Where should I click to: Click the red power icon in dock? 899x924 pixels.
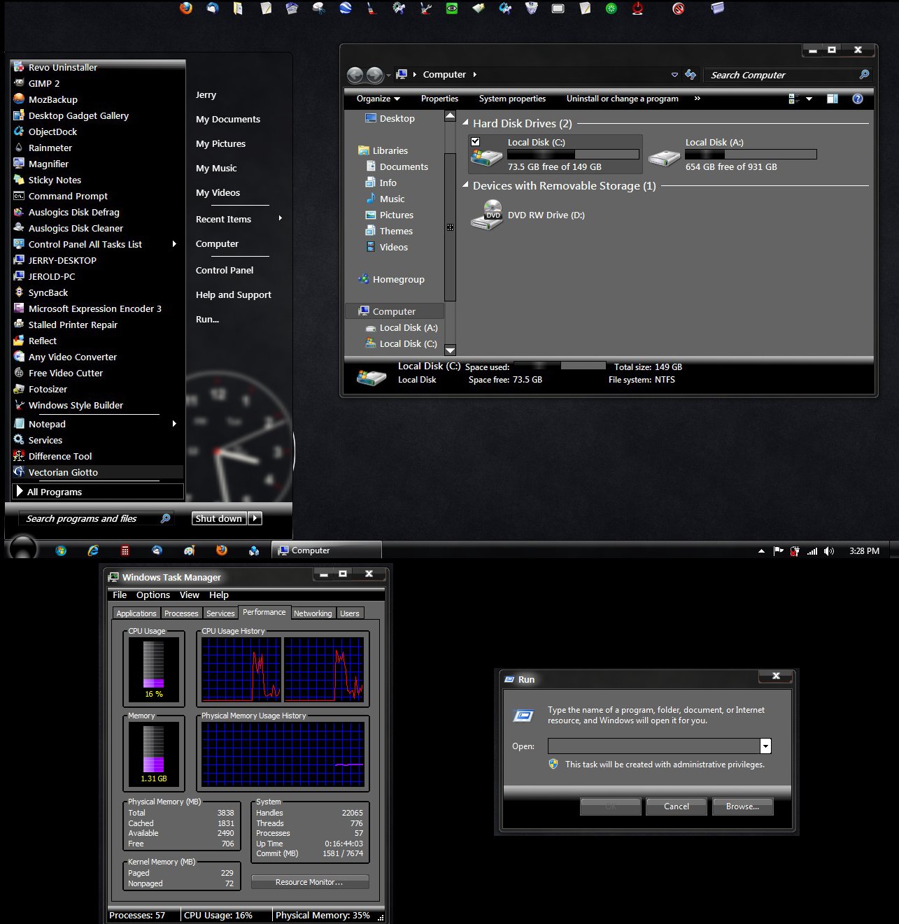637,8
